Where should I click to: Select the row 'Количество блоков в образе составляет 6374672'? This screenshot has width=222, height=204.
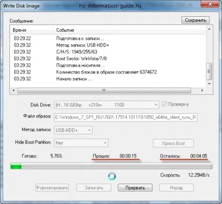point(108,72)
